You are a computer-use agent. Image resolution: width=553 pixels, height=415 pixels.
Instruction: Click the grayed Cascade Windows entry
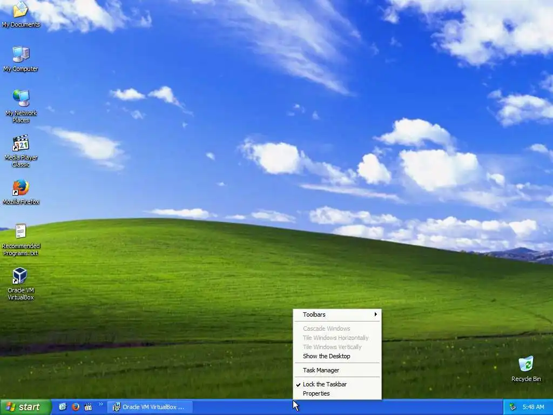pyautogui.click(x=337, y=329)
